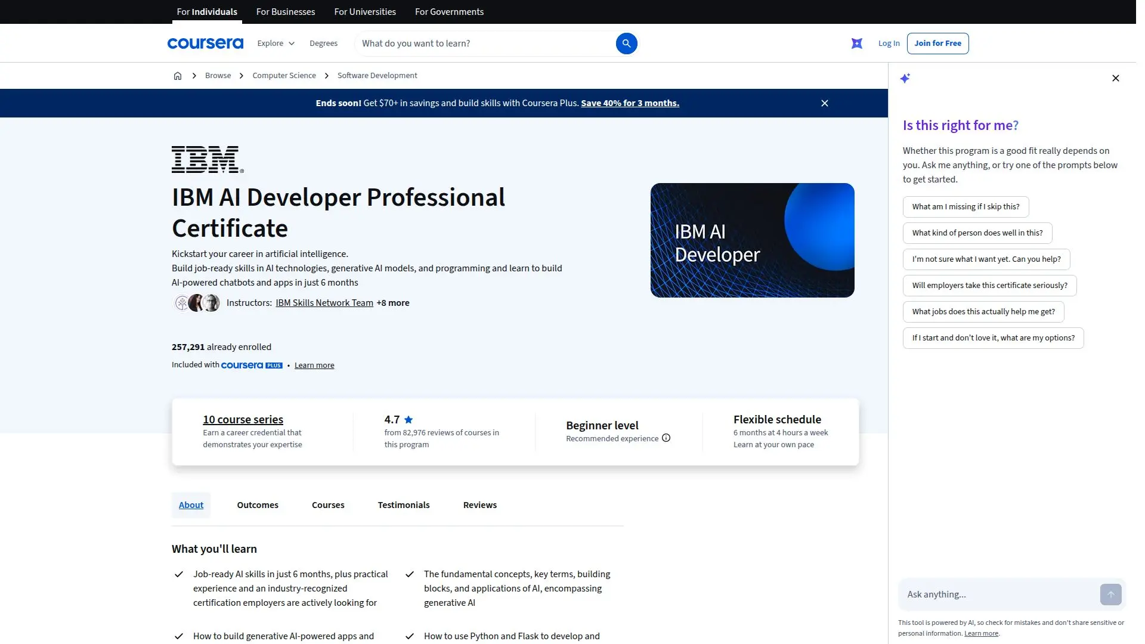Click the instructor avatars group
Viewport: 1145px width, 644px height.
[x=197, y=303]
